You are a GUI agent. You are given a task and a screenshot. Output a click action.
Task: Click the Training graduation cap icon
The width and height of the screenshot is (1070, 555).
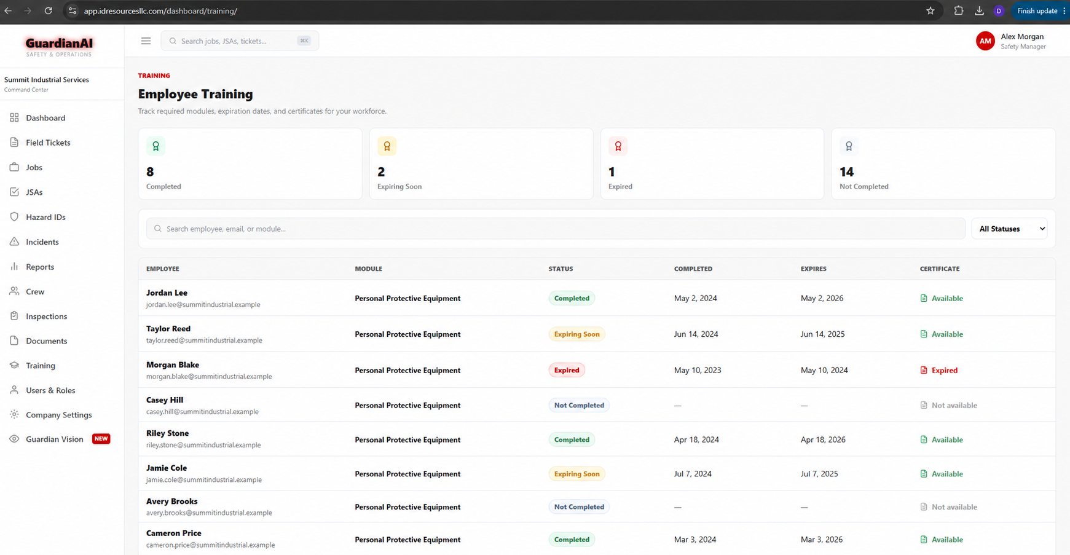coord(14,366)
